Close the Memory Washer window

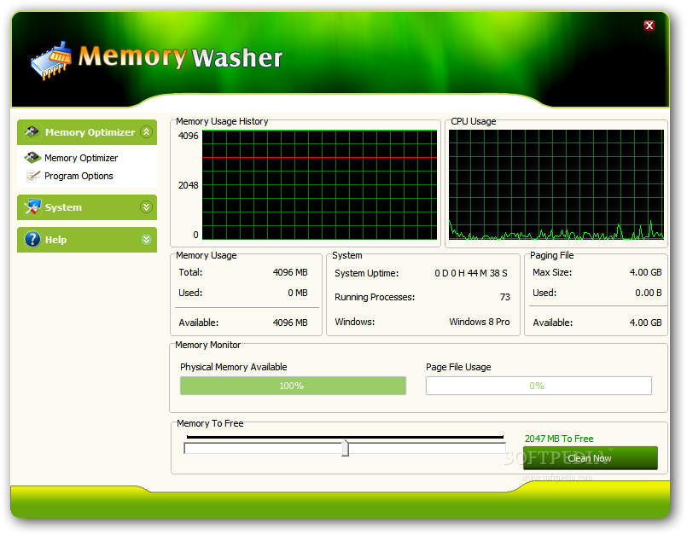[x=649, y=26]
